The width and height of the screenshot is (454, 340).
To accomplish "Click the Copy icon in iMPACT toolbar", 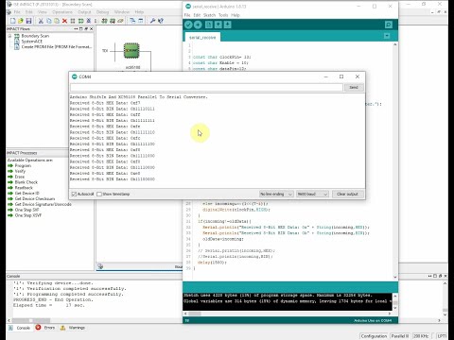I will pyautogui.click(x=49, y=21).
